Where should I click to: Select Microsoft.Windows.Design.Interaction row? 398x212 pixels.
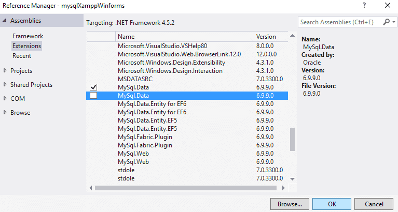tap(187, 71)
